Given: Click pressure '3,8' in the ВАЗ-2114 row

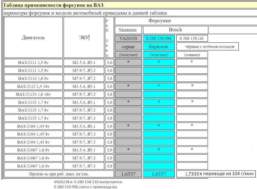Looking at the screenshot, I should [x=109, y=78].
